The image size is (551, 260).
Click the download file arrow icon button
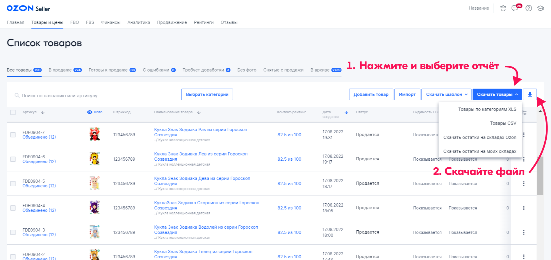(x=529, y=94)
